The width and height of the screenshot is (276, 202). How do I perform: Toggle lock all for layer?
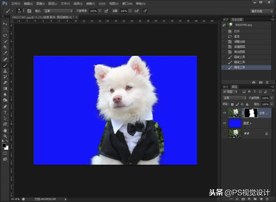point(247,104)
